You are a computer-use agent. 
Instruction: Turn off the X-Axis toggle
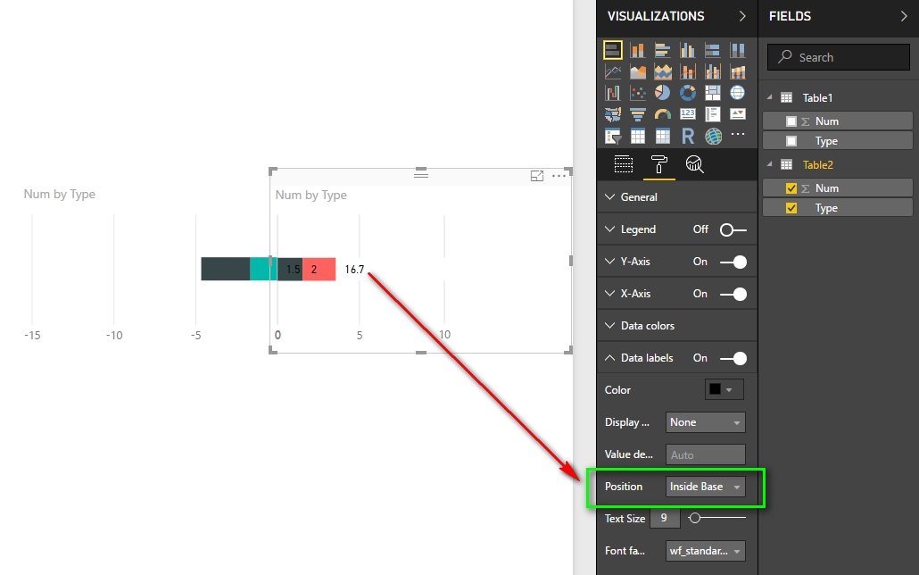pyautogui.click(x=733, y=294)
